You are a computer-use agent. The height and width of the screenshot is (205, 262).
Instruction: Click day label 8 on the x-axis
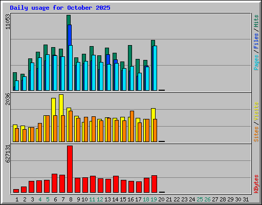point(71,199)
